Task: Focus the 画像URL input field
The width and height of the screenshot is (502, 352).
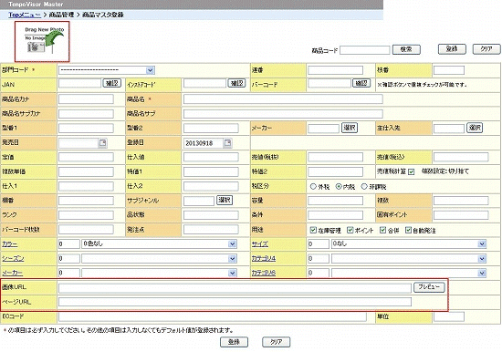Action: [x=235, y=287]
